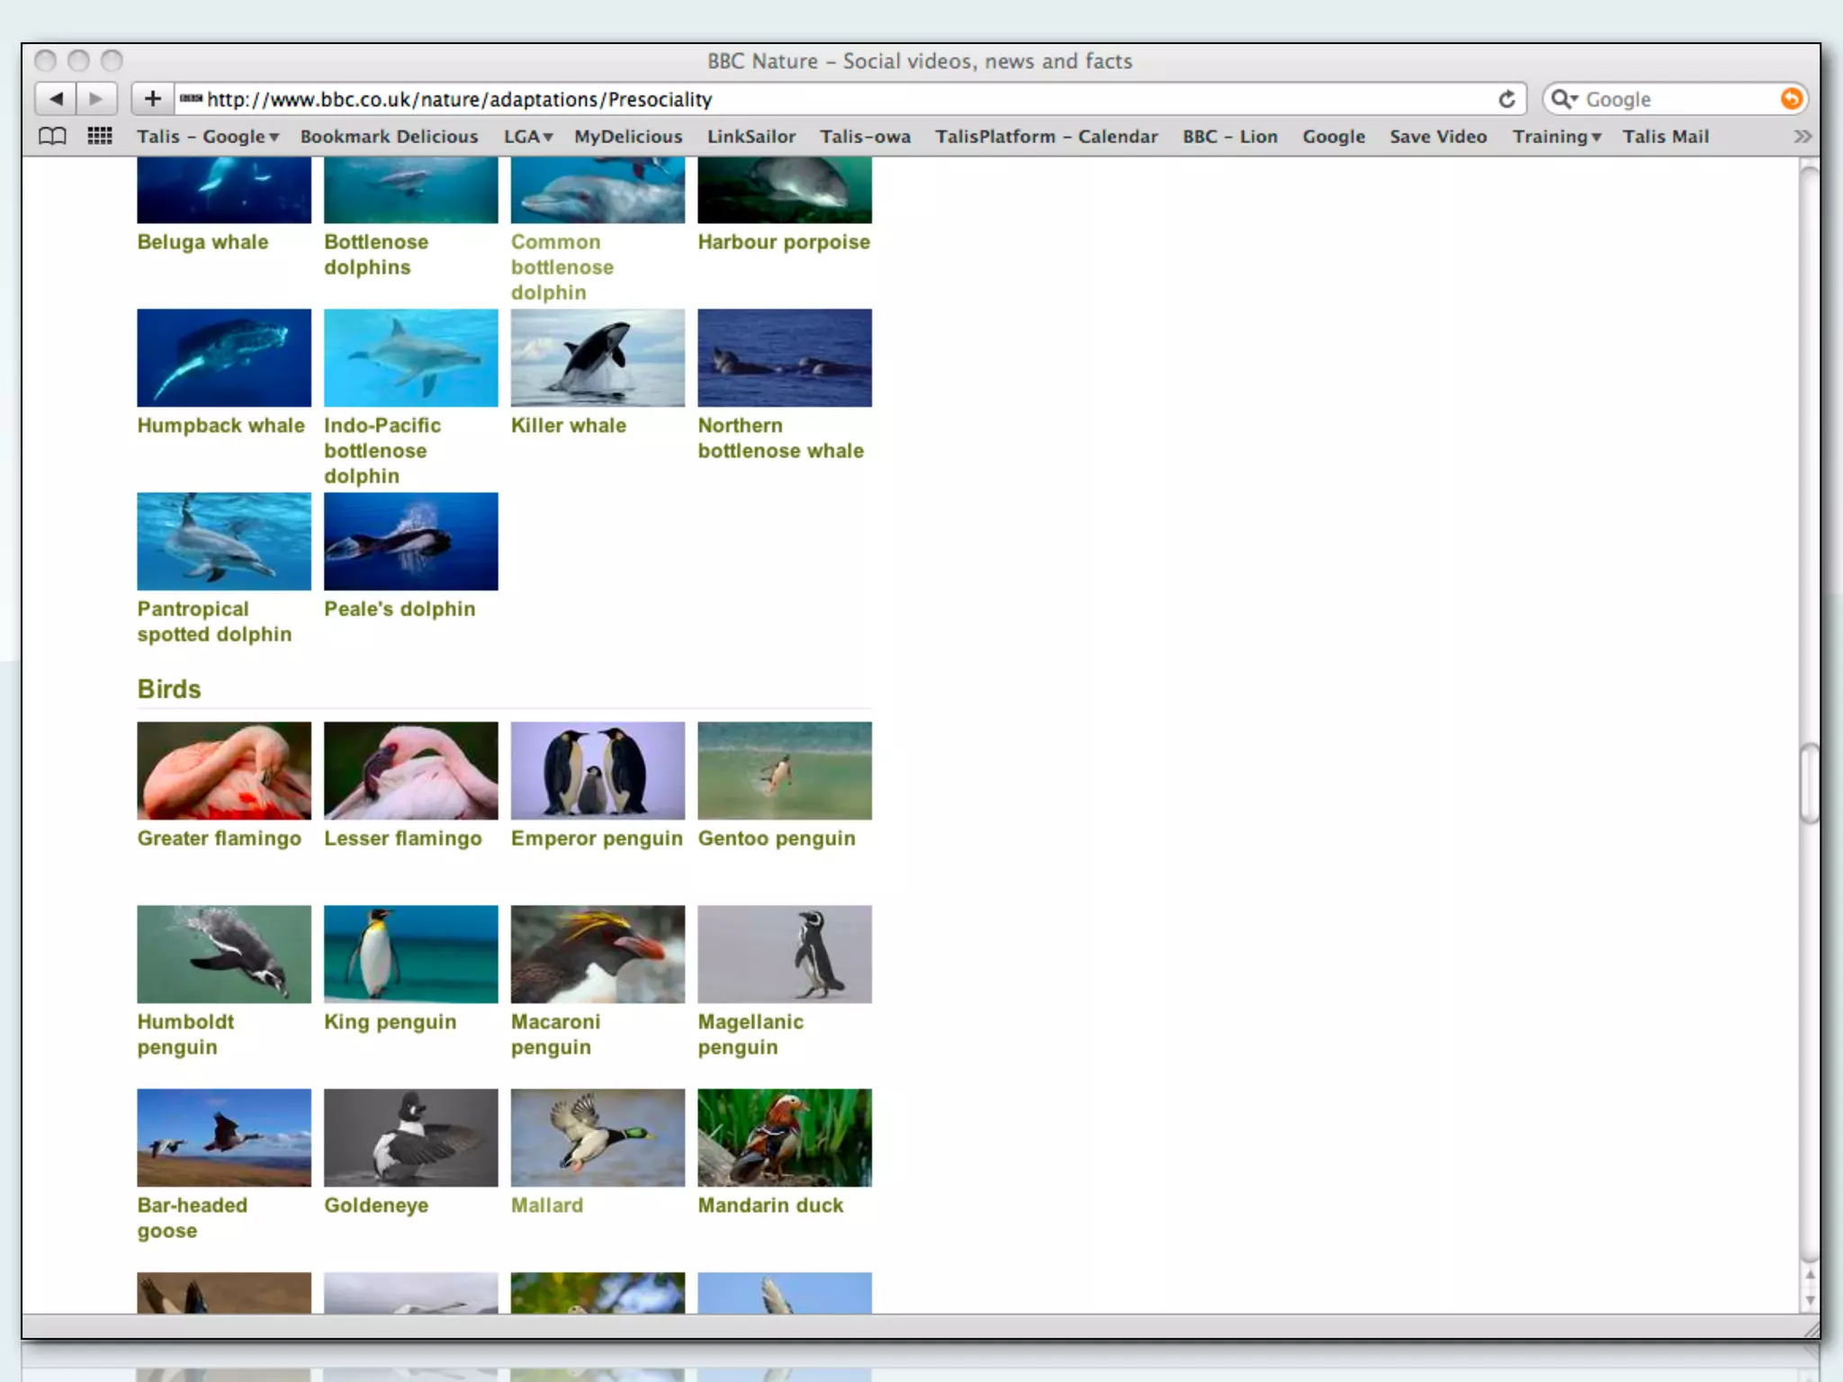The height and width of the screenshot is (1382, 1843).
Task: Expand the LGA bookmark folder
Action: (x=527, y=137)
